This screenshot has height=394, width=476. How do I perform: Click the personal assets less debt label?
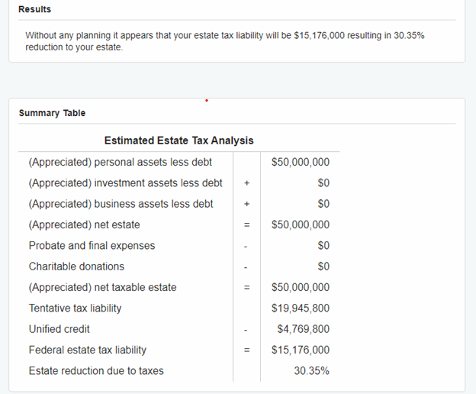pos(120,162)
